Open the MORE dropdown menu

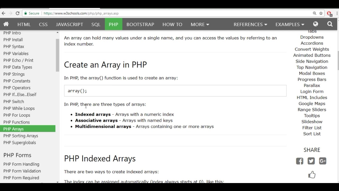tap(200, 24)
